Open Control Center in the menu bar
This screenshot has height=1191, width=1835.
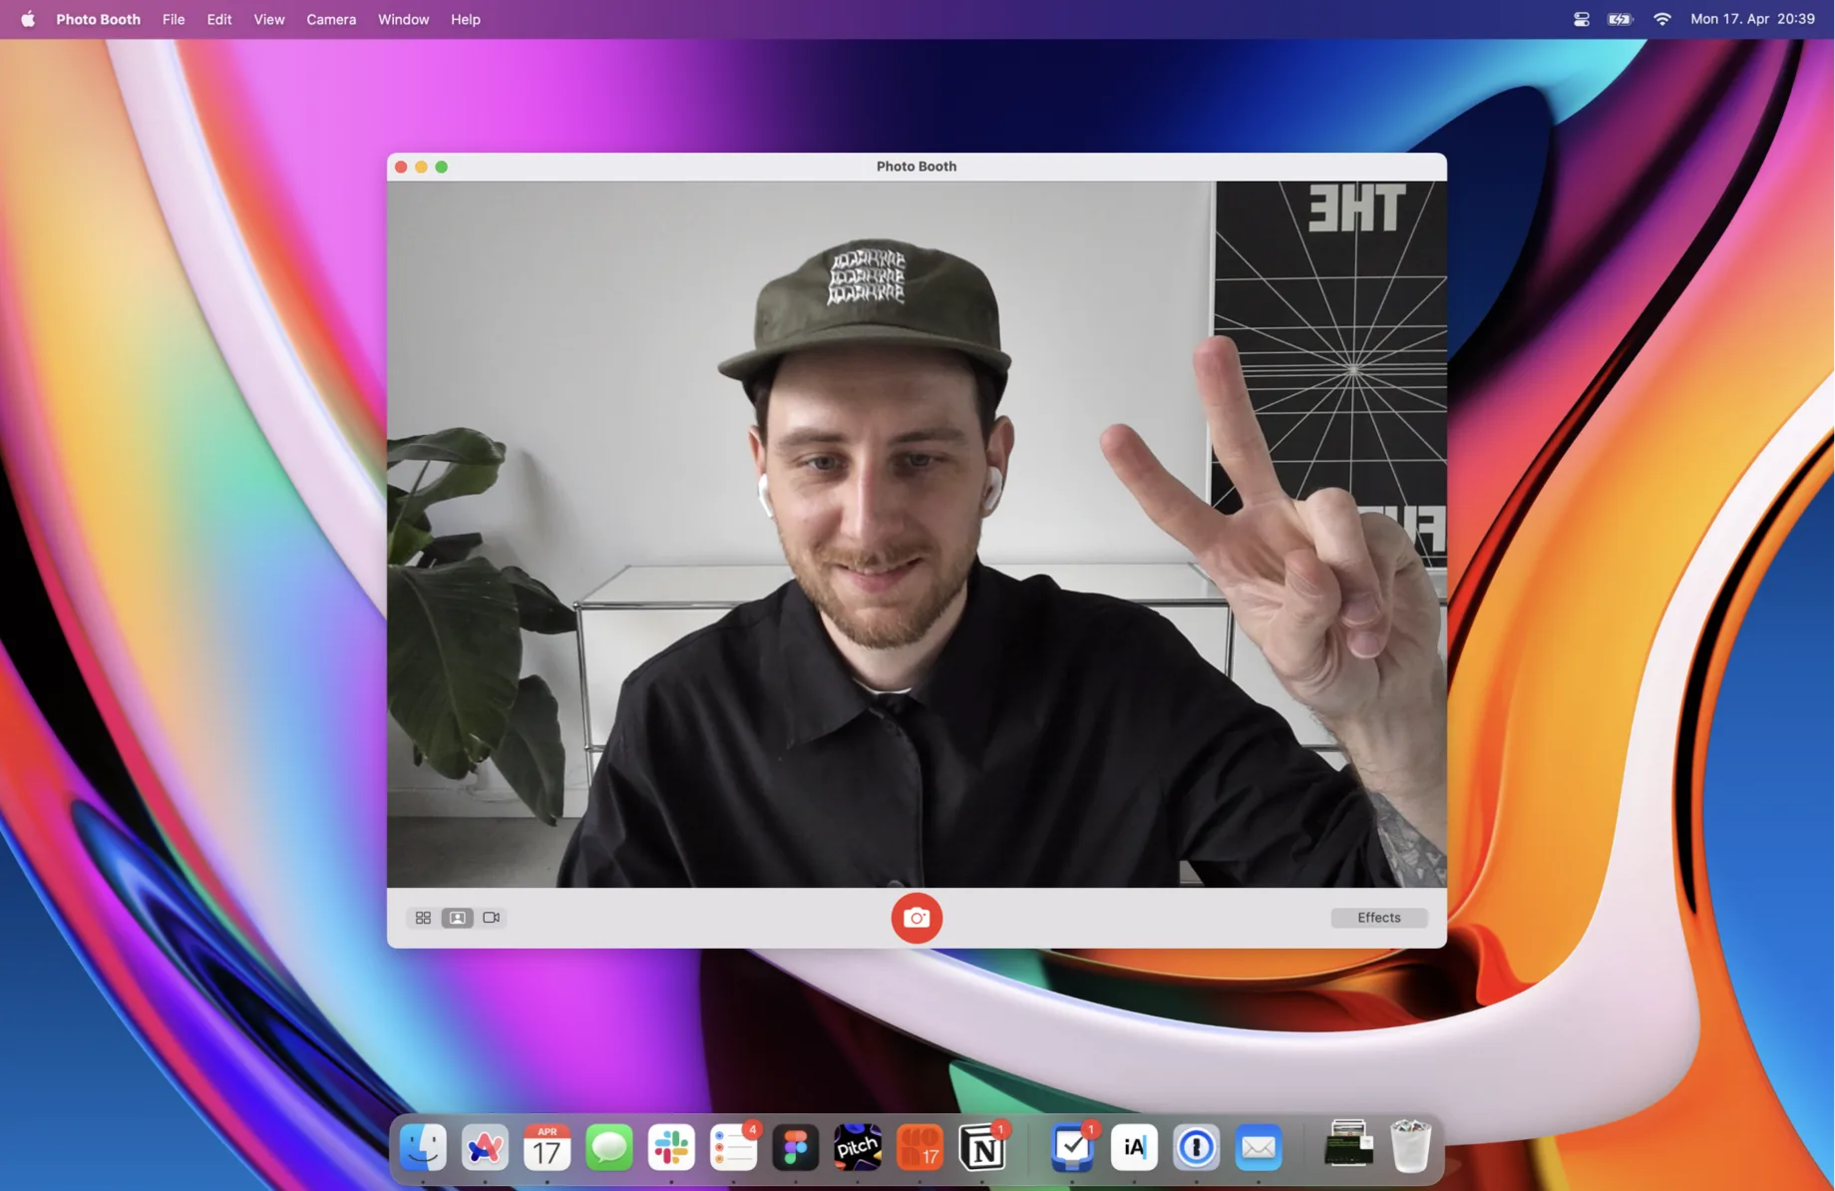pyautogui.click(x=1581, y=19)
